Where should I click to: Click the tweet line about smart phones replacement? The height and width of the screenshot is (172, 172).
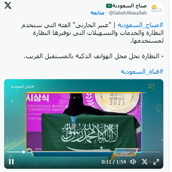94,56
